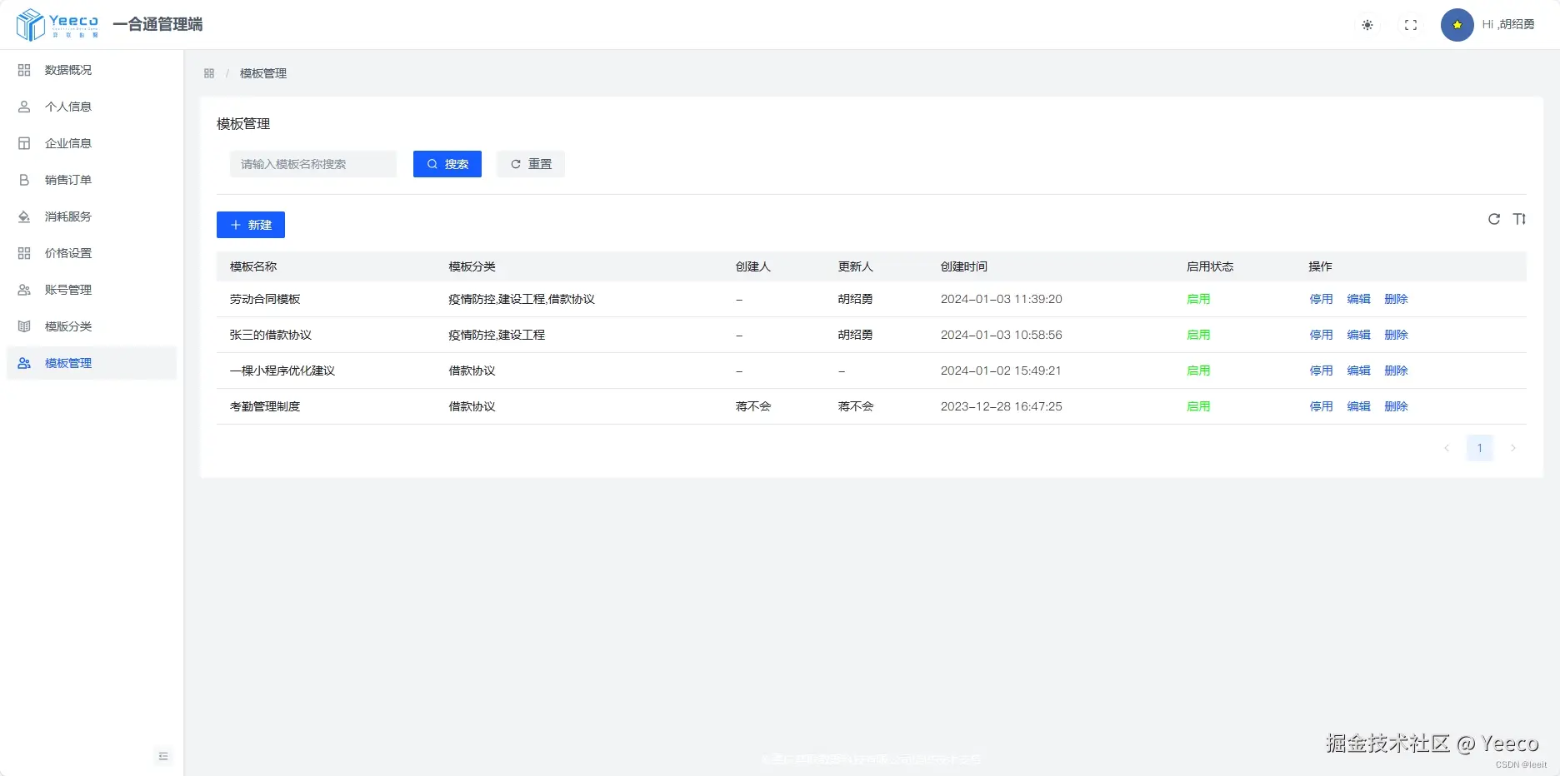The image size is (1560, 776).
Task: Click 疫情防控,建设工程,借款协议 category cell
Action: 522,299
